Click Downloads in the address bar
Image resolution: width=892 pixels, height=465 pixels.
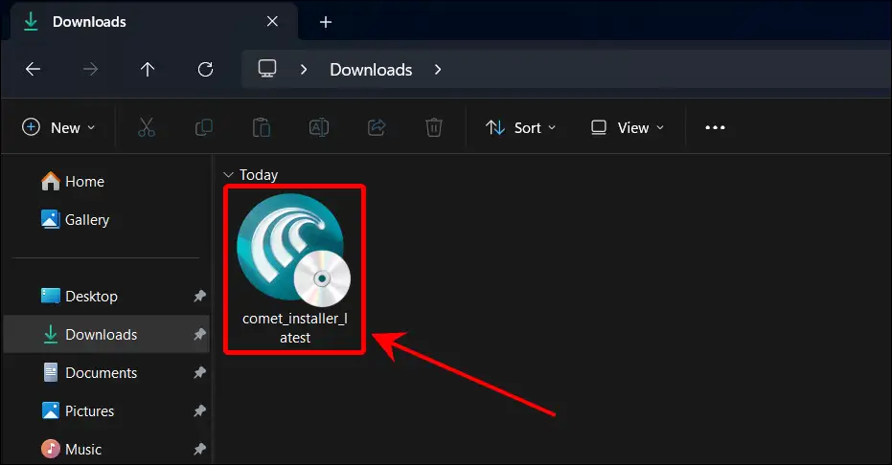371,70
